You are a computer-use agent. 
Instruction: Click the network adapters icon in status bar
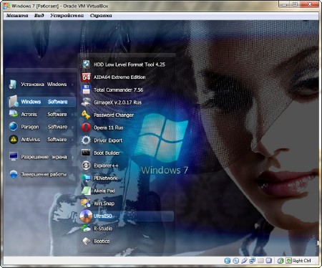click(252, 261)
